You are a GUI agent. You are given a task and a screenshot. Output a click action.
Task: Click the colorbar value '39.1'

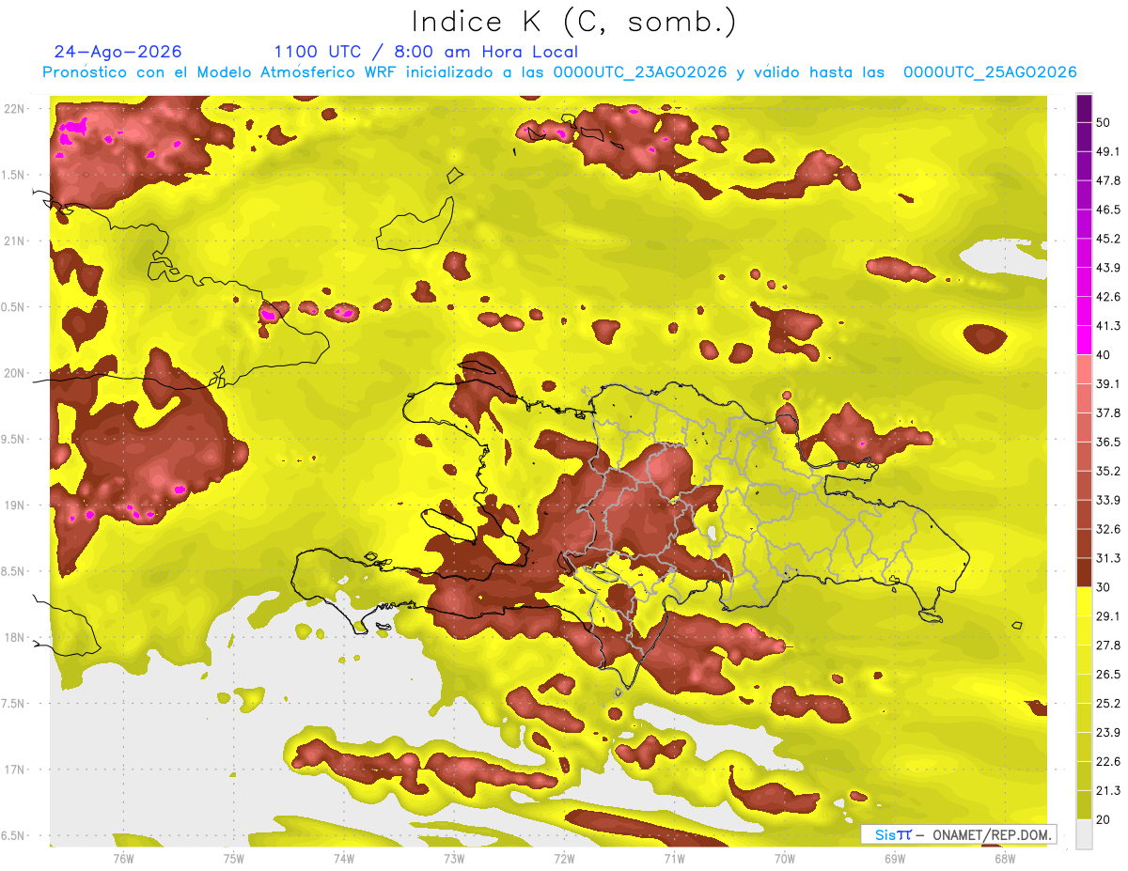coord(1108,383)
